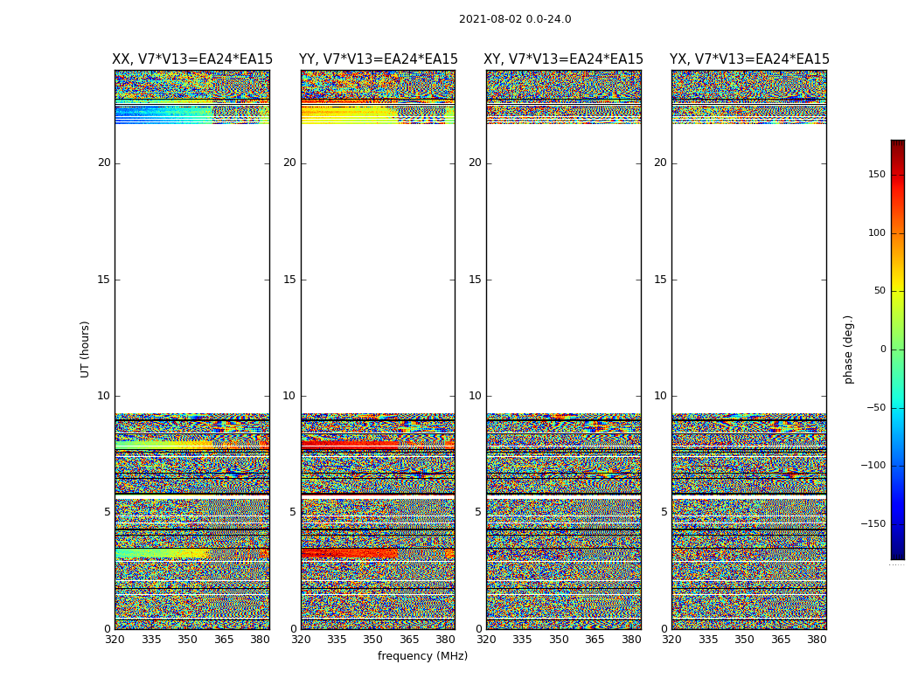The width and height of the screenshot is (918, 699).
Task: Click the phase (deg.) colorbar label
Action: tap(848, 349)
